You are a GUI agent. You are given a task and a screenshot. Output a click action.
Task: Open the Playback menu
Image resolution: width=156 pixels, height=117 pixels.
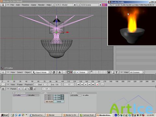[x=29, y=84]
